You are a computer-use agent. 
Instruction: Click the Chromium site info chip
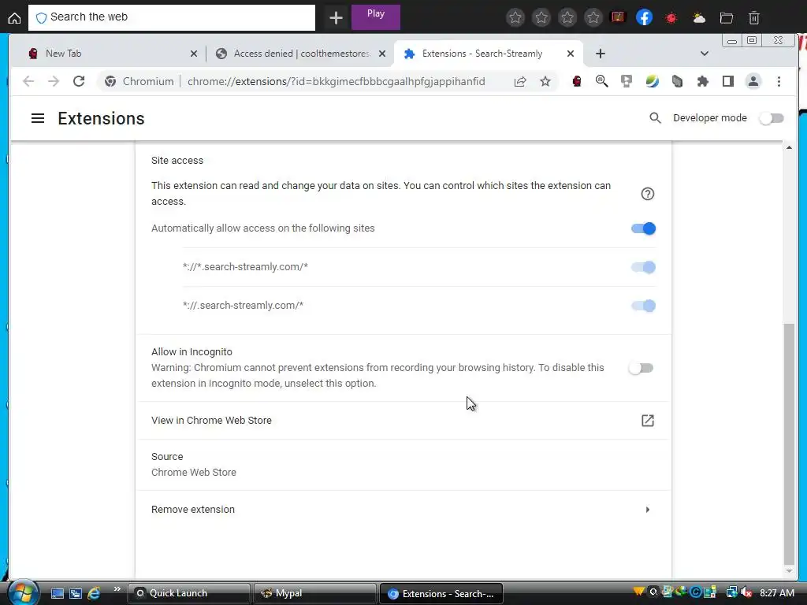(x=139, y=81)
